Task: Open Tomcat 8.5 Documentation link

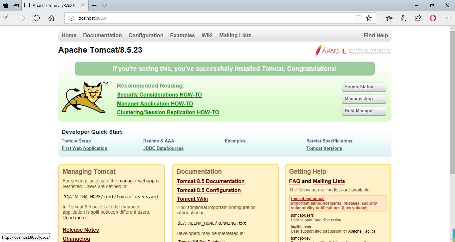Action: 211,181
